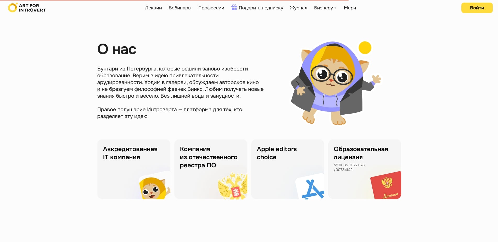Viewport: 498px width, 242px height.
Task: Click the App Store icon
Action: click(x=312, y=188)
